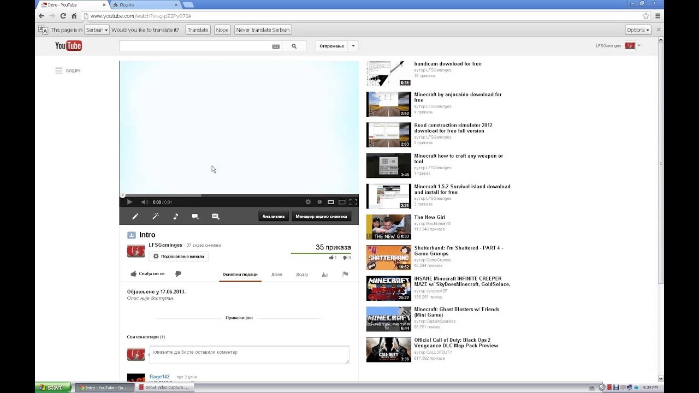Open the annotations speech-bubble tool
The width and height of the screenshot is (699, 393).
(x=195, y=217)
